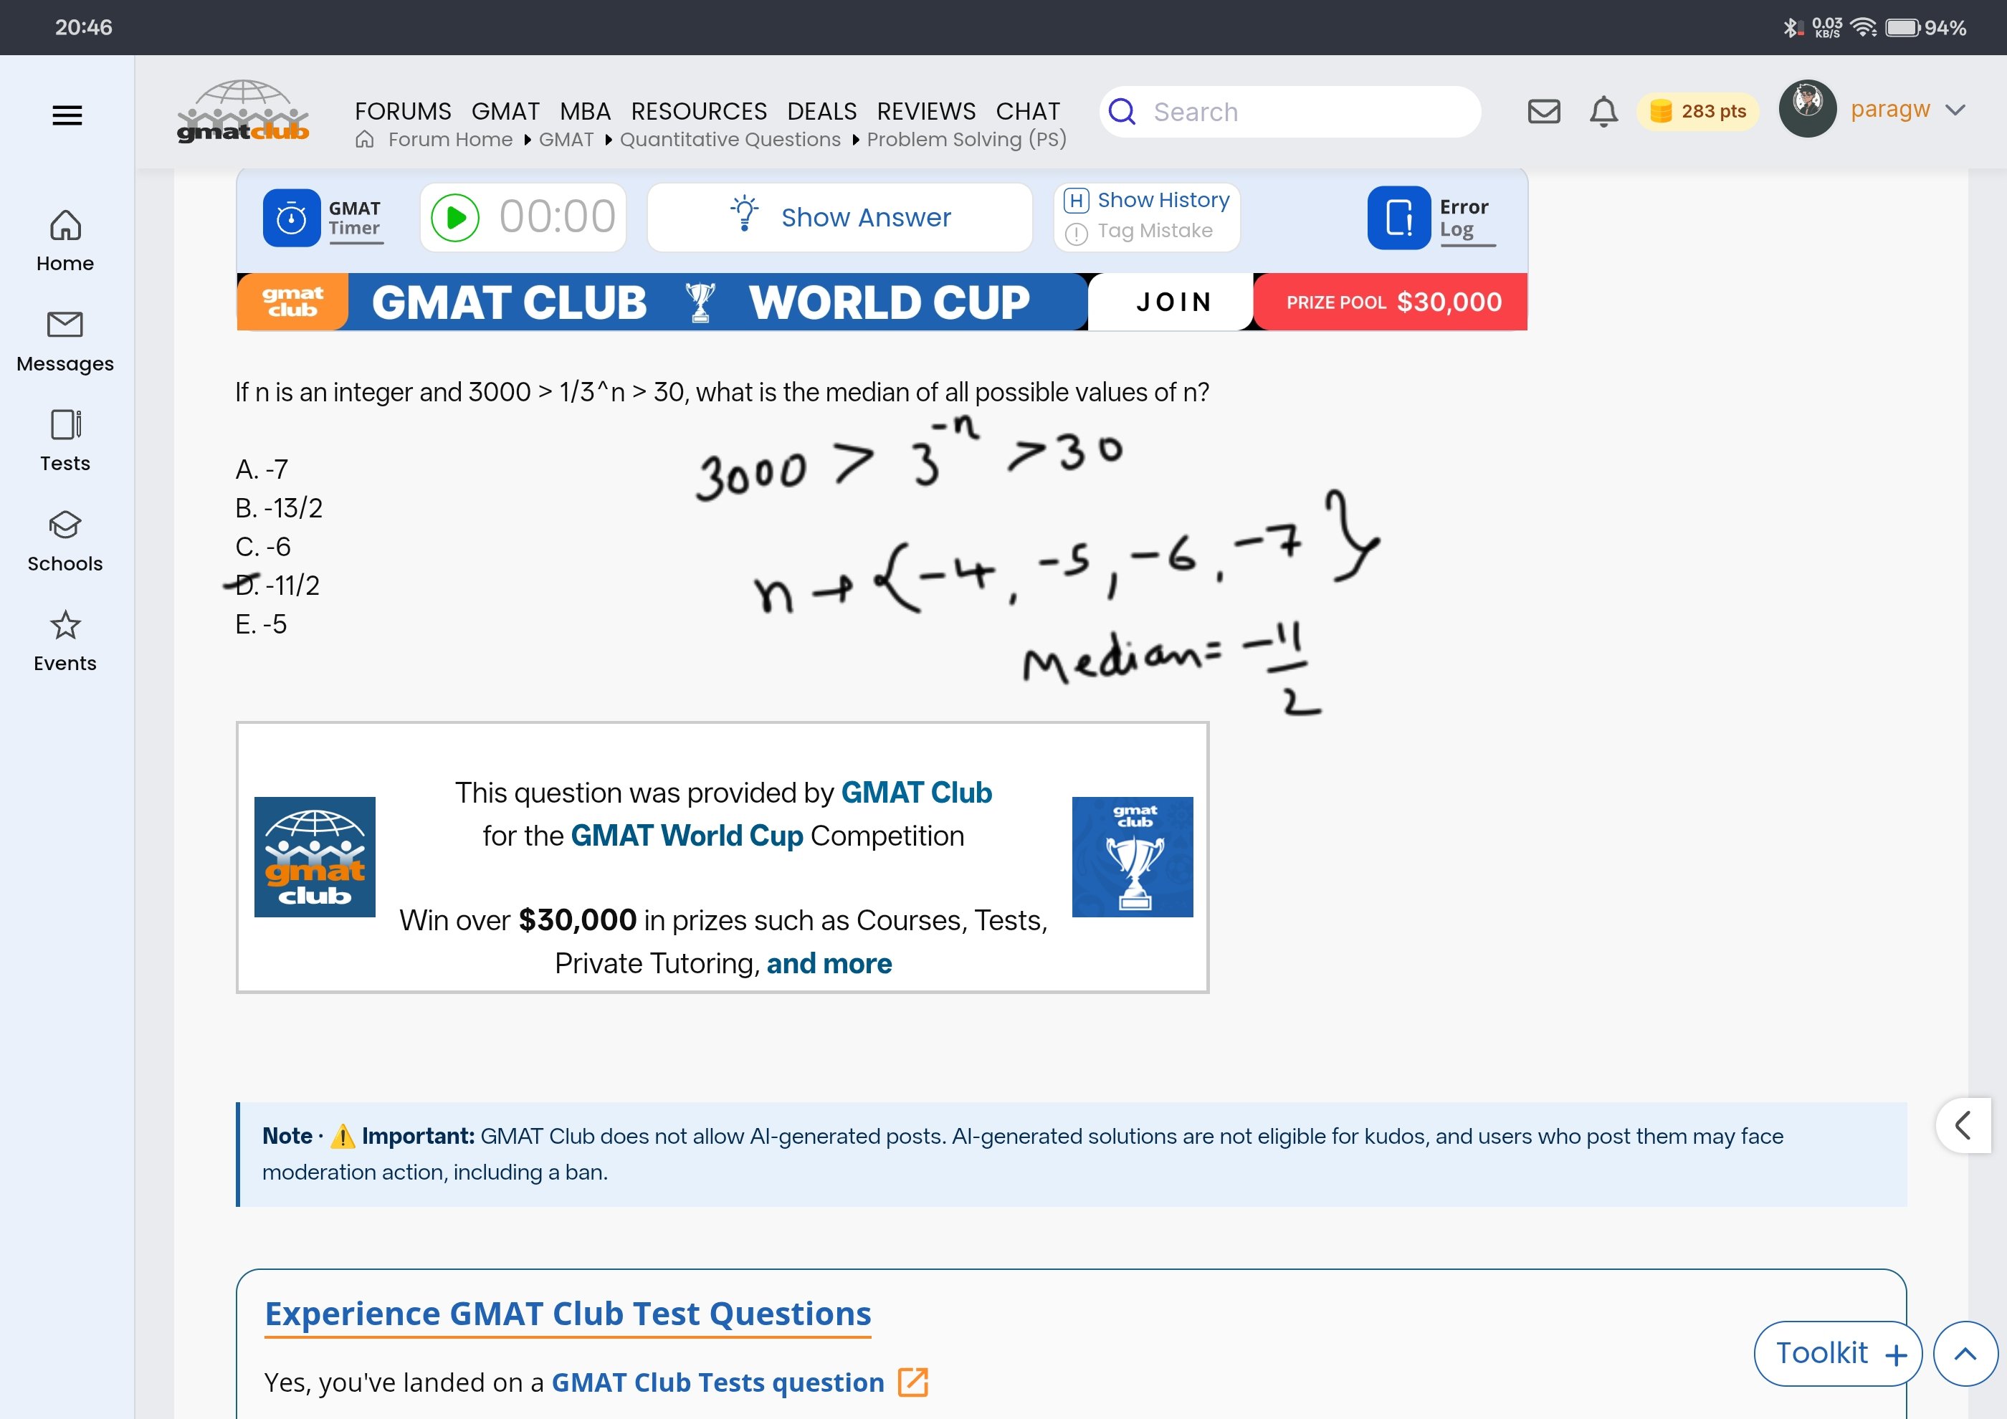
Task: Open Schools in the sidebar
Action: click(65, 542)
